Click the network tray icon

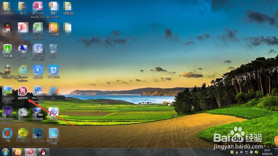tap(246, 152)
